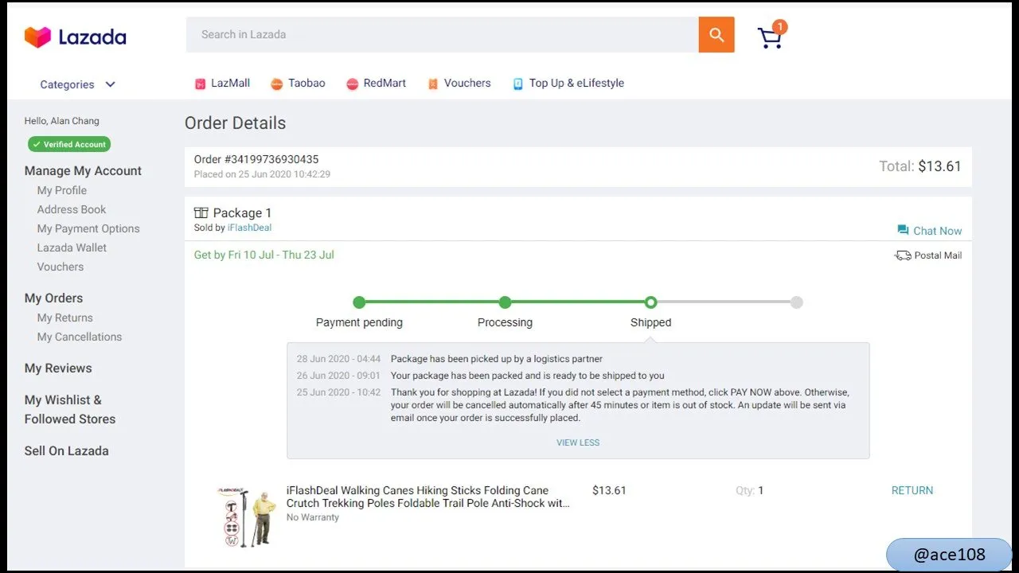1019x573 pixels.
Task: Click the RedMart red icon
Action: (353, 84)
